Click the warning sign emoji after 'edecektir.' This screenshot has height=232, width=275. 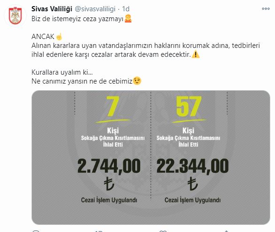pyautogui.click(x=196, y=54)
